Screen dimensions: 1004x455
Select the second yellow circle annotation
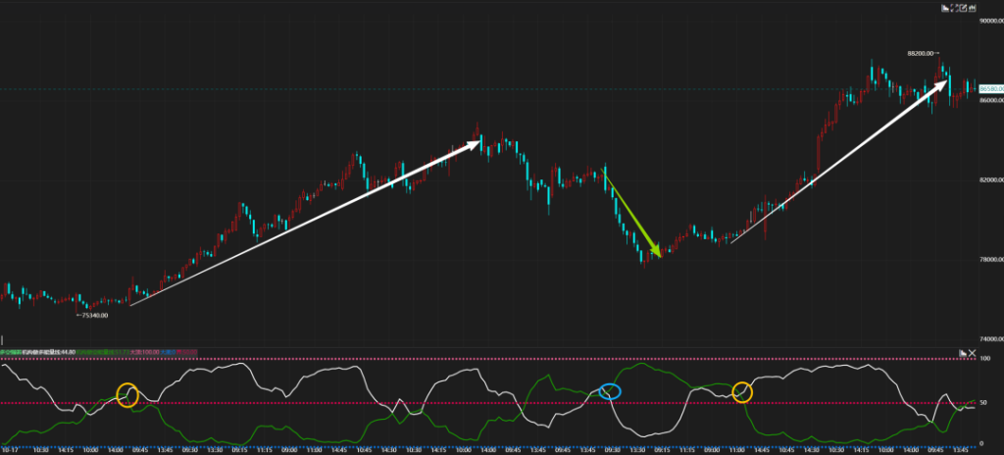741,391
